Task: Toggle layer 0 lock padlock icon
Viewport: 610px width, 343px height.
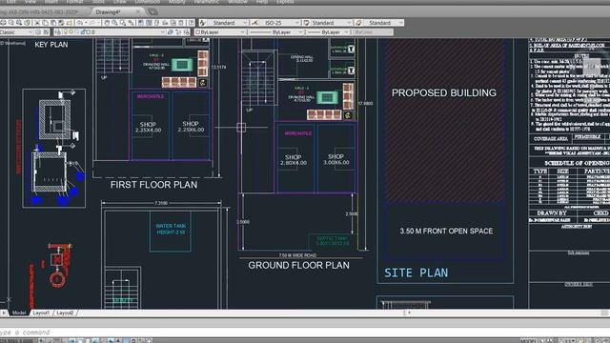Action: click(x=83, y=32)
